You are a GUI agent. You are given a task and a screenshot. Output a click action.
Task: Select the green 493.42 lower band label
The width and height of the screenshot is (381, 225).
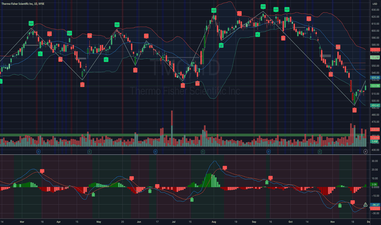click(x=375, y=105)
